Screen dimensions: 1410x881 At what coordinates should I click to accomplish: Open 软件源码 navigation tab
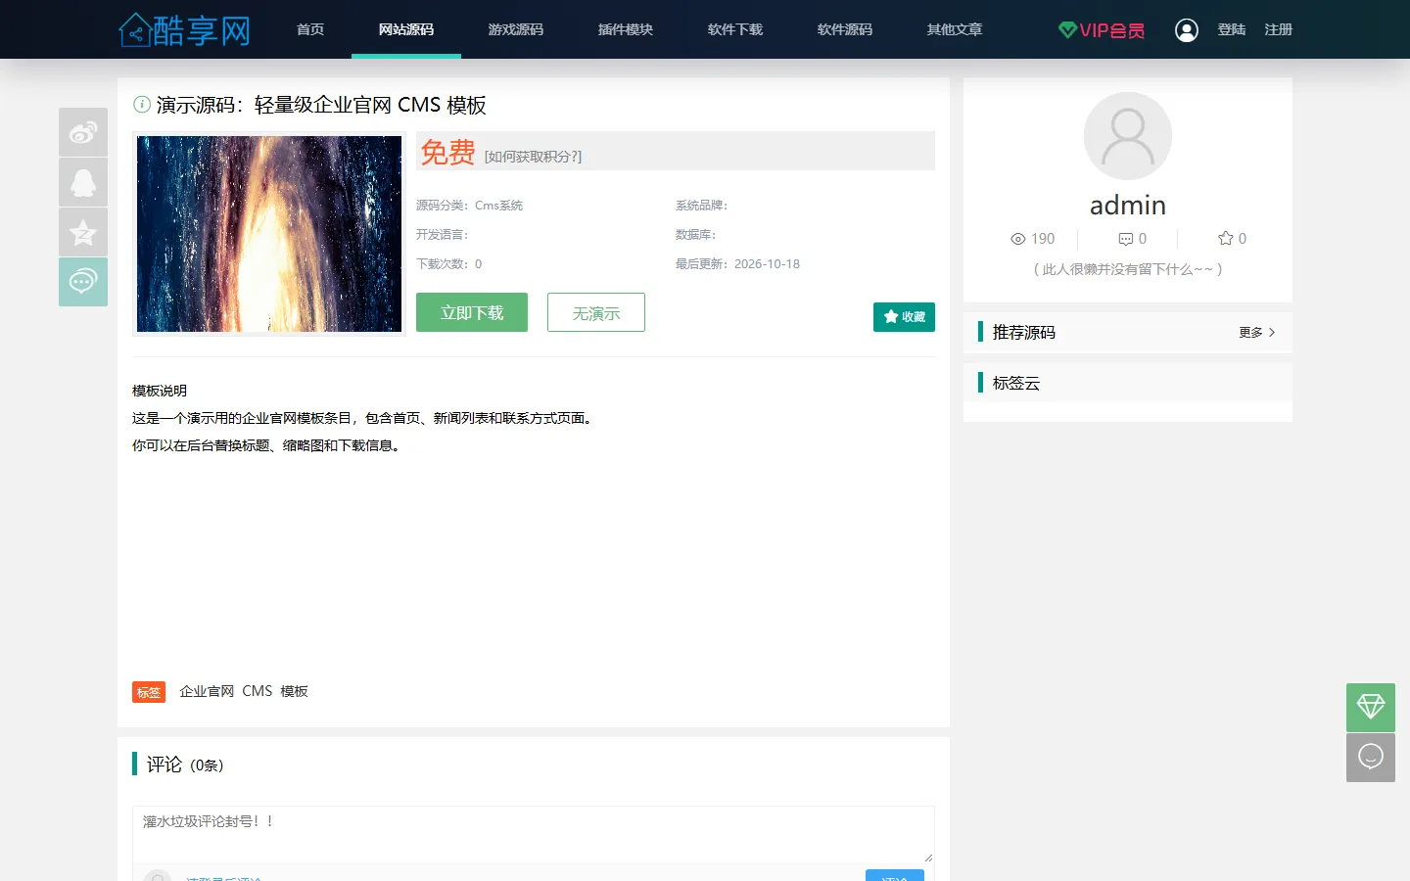click(845, 29)
